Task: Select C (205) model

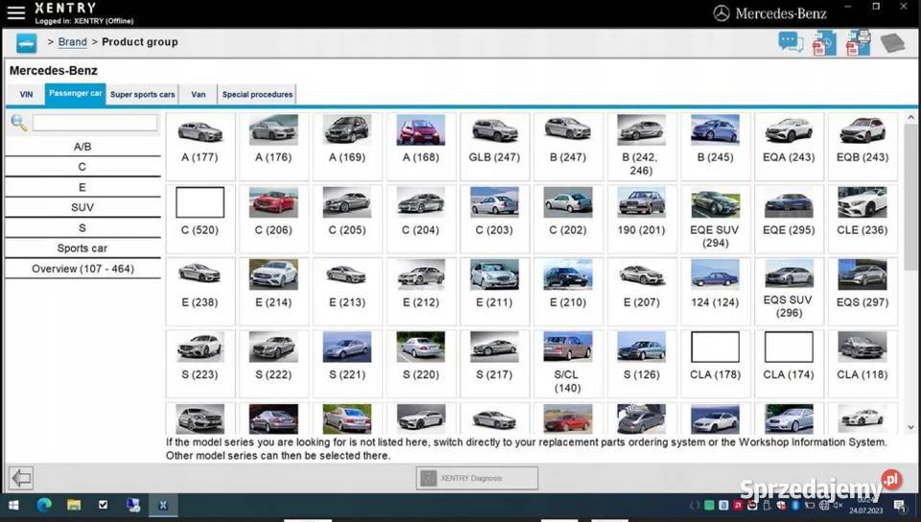Action: 347,219
